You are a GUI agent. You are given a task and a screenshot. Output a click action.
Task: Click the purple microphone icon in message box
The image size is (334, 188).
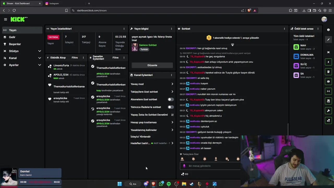184,166
